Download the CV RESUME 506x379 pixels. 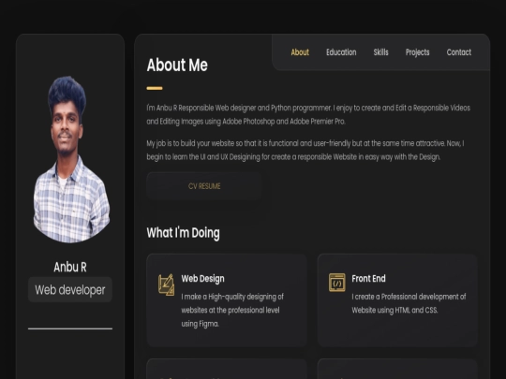[204, 186]
